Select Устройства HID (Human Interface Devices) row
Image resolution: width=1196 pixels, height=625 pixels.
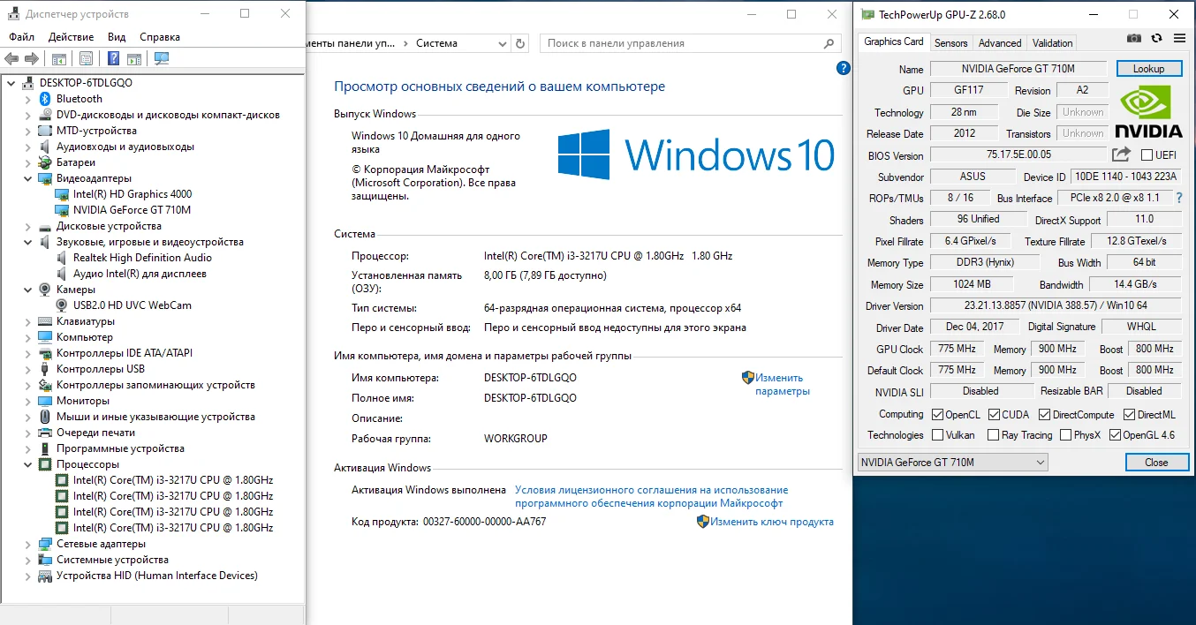[157, 576]
